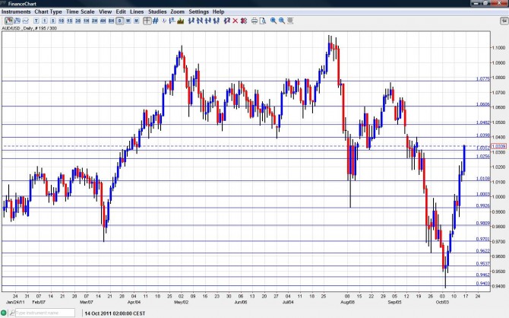Switch to the 2H time scale

pyautogui.click(x=94, y=21)
